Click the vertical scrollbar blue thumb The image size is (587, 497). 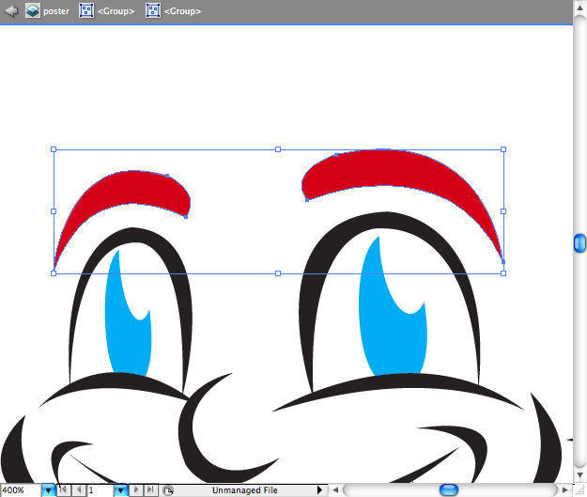(579, 243)
